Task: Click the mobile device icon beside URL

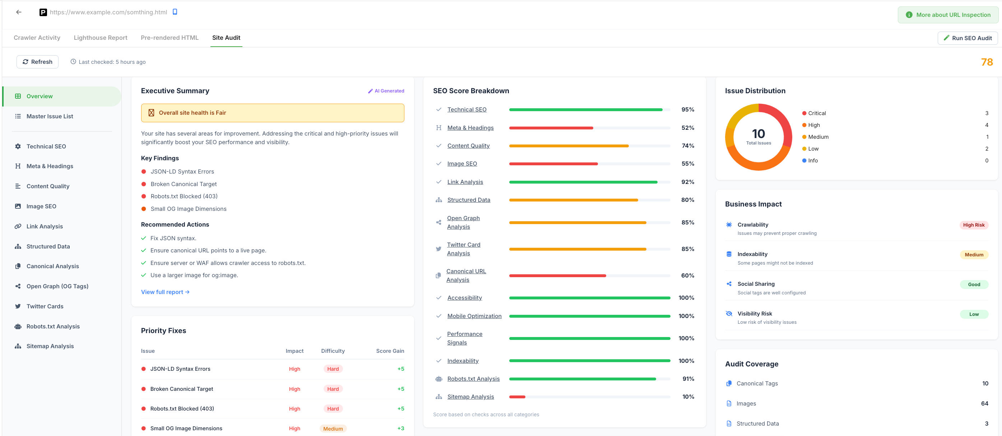Action: pyautogui.click(x=175, y=11)
